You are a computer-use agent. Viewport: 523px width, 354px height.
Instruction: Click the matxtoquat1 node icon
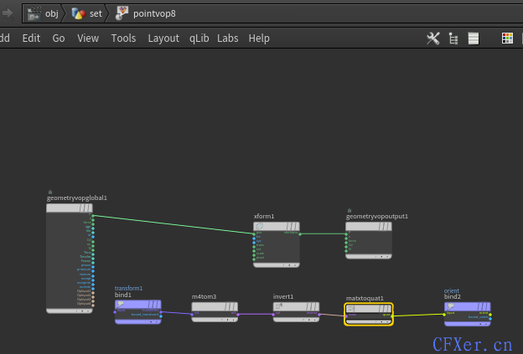click(x=352, y=308)
